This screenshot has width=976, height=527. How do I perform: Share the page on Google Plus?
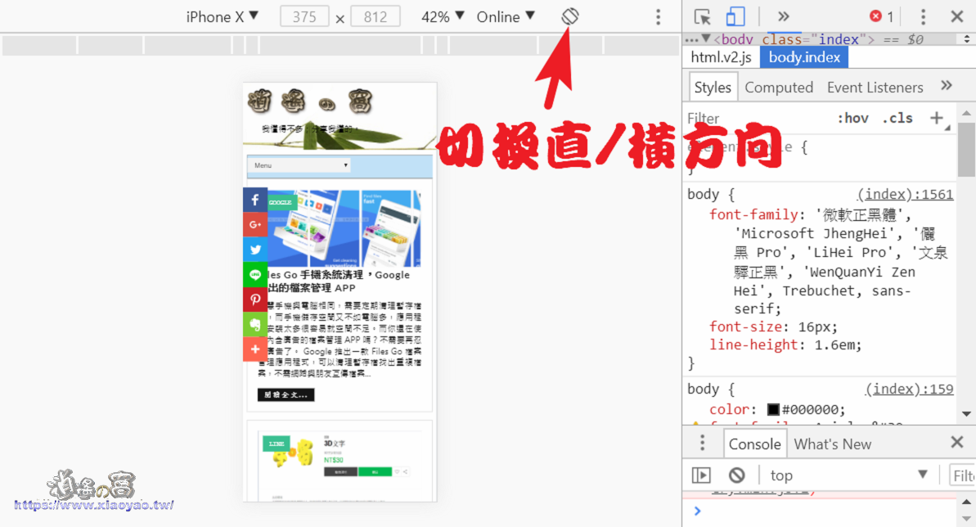(255, 225)
